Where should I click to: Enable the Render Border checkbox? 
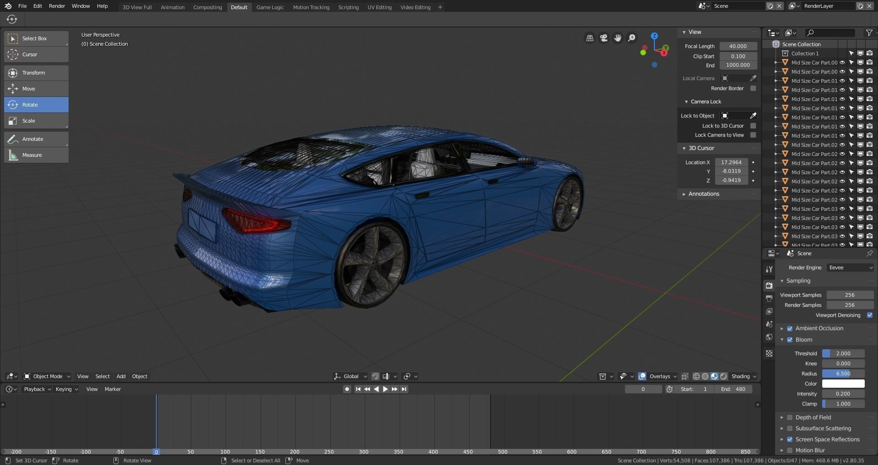click(753, 88)
